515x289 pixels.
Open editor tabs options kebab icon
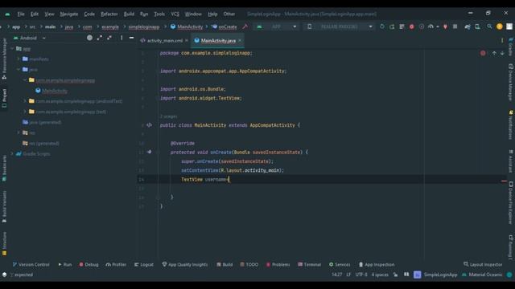502,41
